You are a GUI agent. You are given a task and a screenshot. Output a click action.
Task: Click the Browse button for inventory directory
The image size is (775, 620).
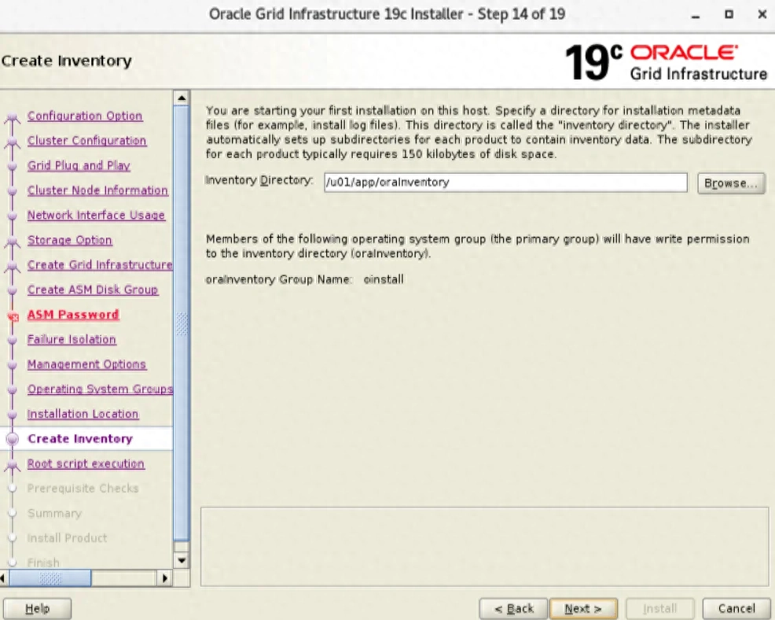click(x=731, y=183)
